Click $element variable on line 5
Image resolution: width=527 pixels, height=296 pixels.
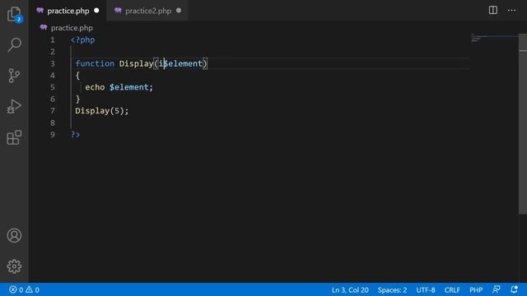[x=128, y=87]
